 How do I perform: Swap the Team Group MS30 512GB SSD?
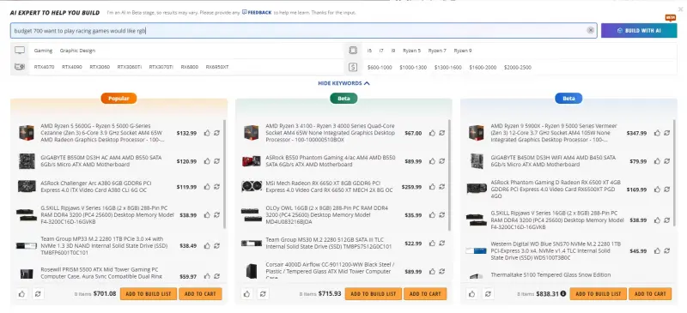441,244
